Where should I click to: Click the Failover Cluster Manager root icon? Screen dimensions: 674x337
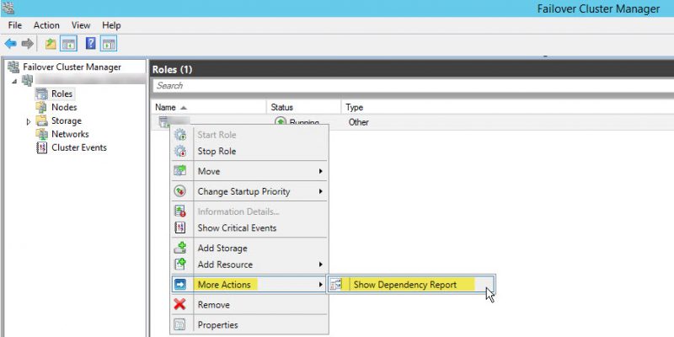pyautogui.click(x=13, y=67)
